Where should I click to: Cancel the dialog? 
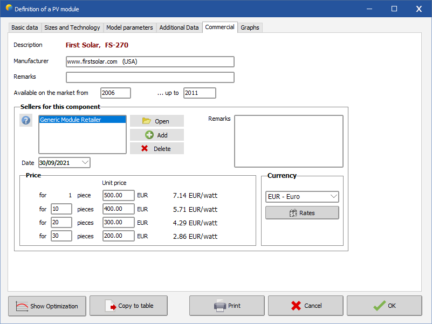click(306, 306)
